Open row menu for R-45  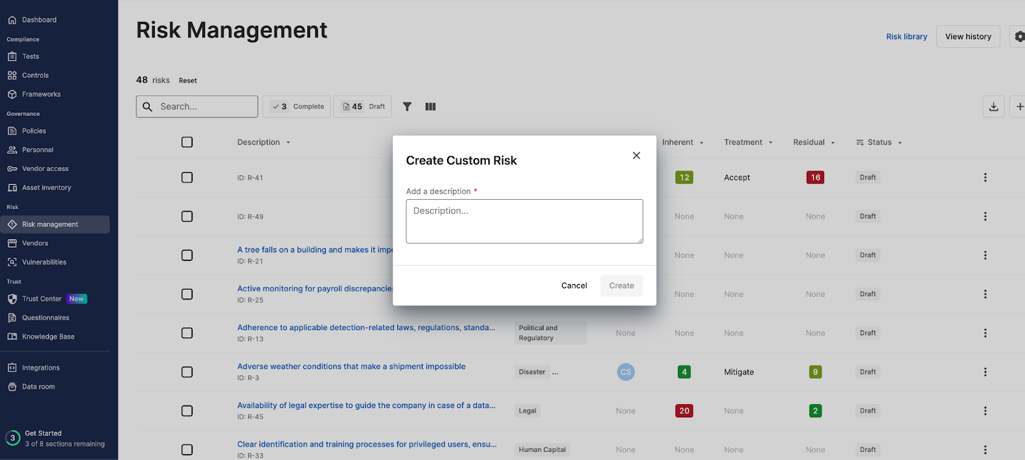coord(985,411)
